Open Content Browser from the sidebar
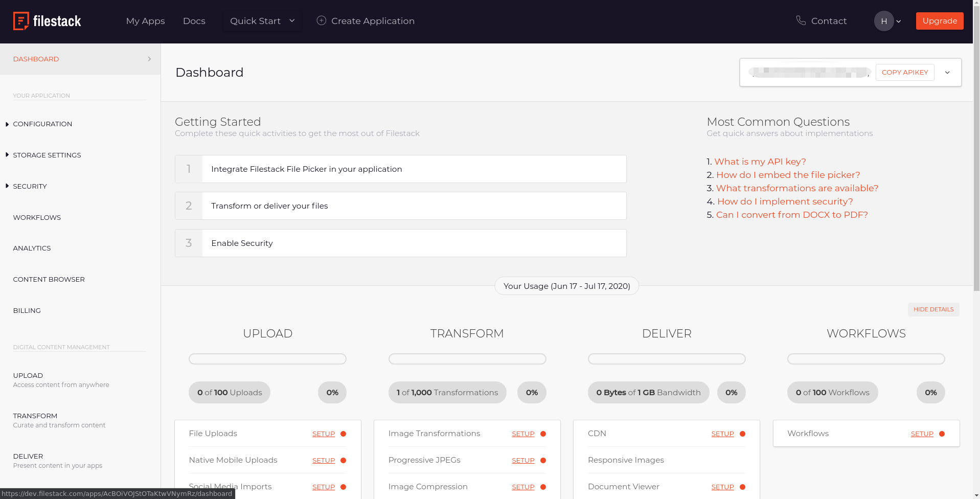The width and height of the screenshot is (980, 499). point(49,279)
